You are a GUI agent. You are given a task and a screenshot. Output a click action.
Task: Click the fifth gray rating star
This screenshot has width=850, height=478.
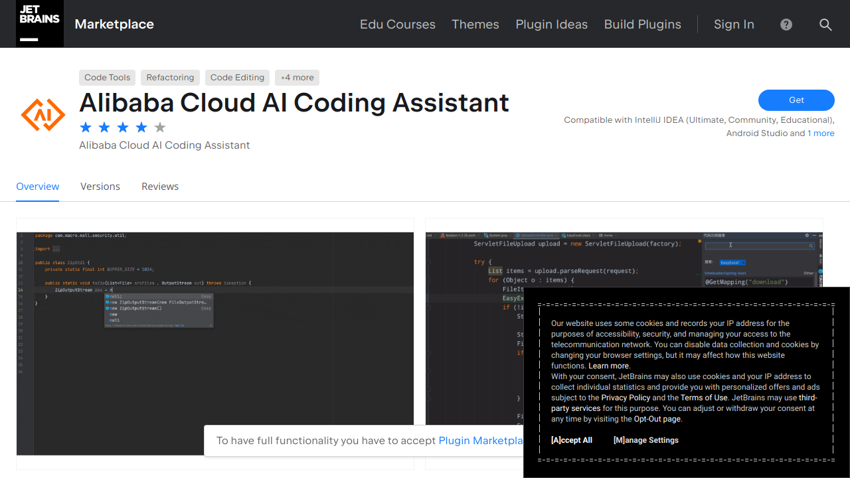160,127
